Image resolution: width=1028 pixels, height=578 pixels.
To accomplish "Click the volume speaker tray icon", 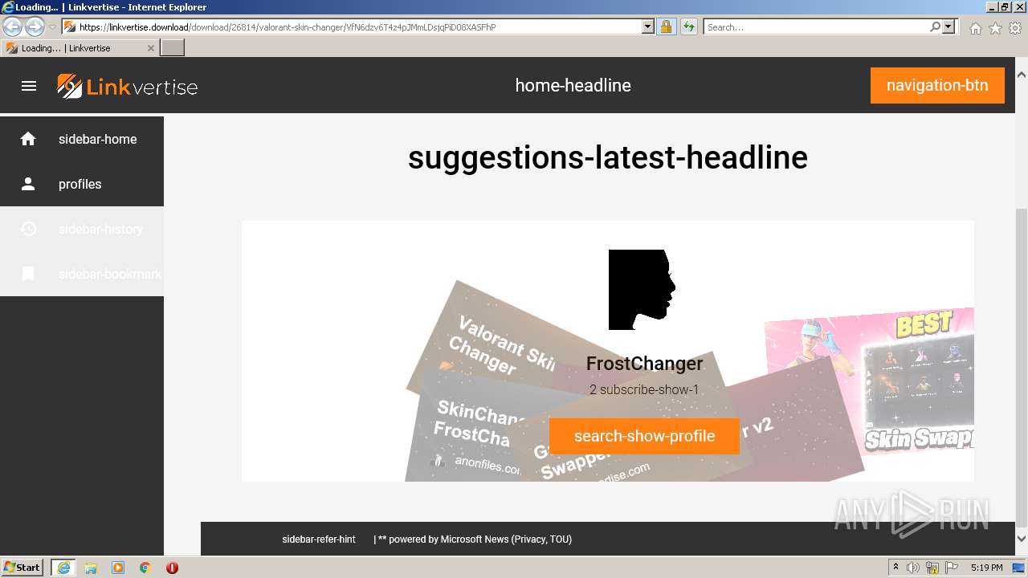I will tap(913, 568).
